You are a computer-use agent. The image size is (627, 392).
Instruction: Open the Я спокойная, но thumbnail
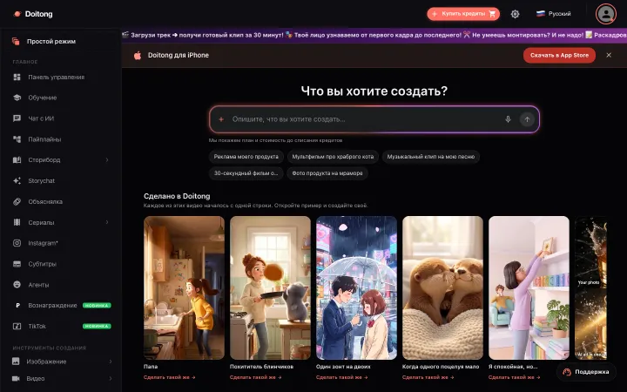tap(529, 287)
